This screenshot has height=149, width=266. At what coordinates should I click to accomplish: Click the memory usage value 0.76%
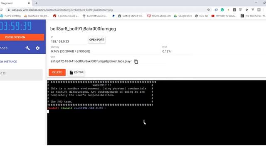point(71,51)
